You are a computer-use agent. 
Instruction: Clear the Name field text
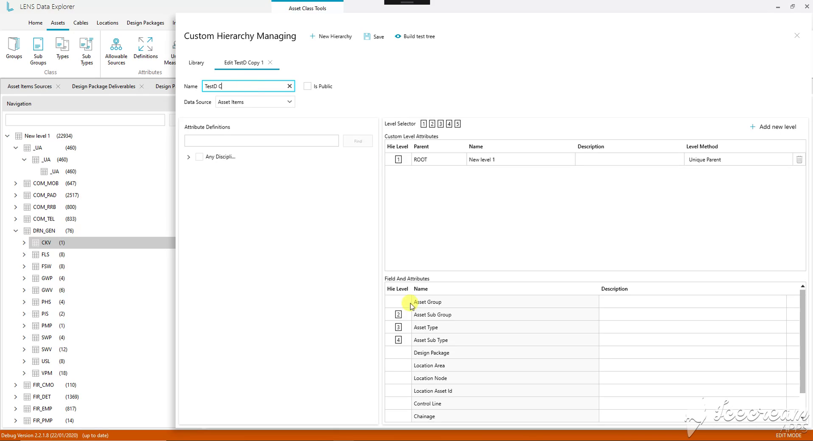pyautogui.click(x=289, y=86)
